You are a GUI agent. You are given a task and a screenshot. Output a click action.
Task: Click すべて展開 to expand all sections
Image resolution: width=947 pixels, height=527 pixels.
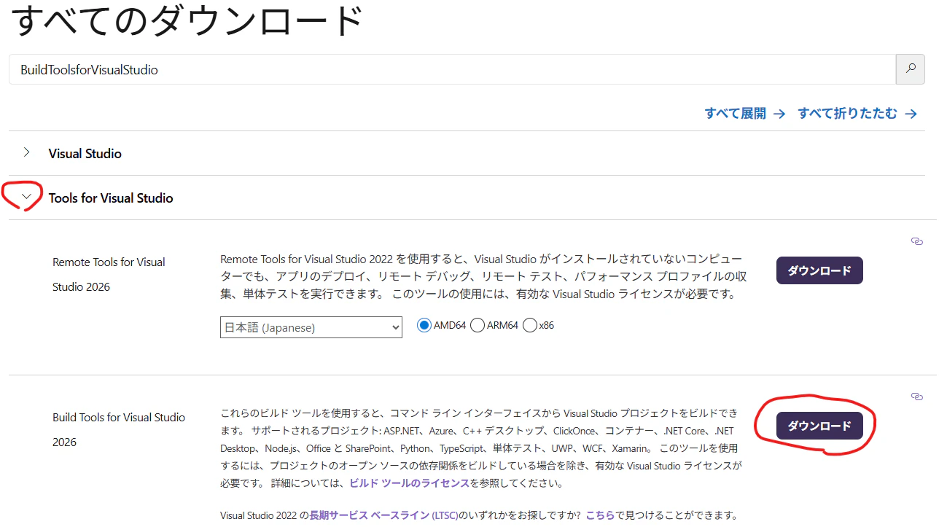(745, 113)
